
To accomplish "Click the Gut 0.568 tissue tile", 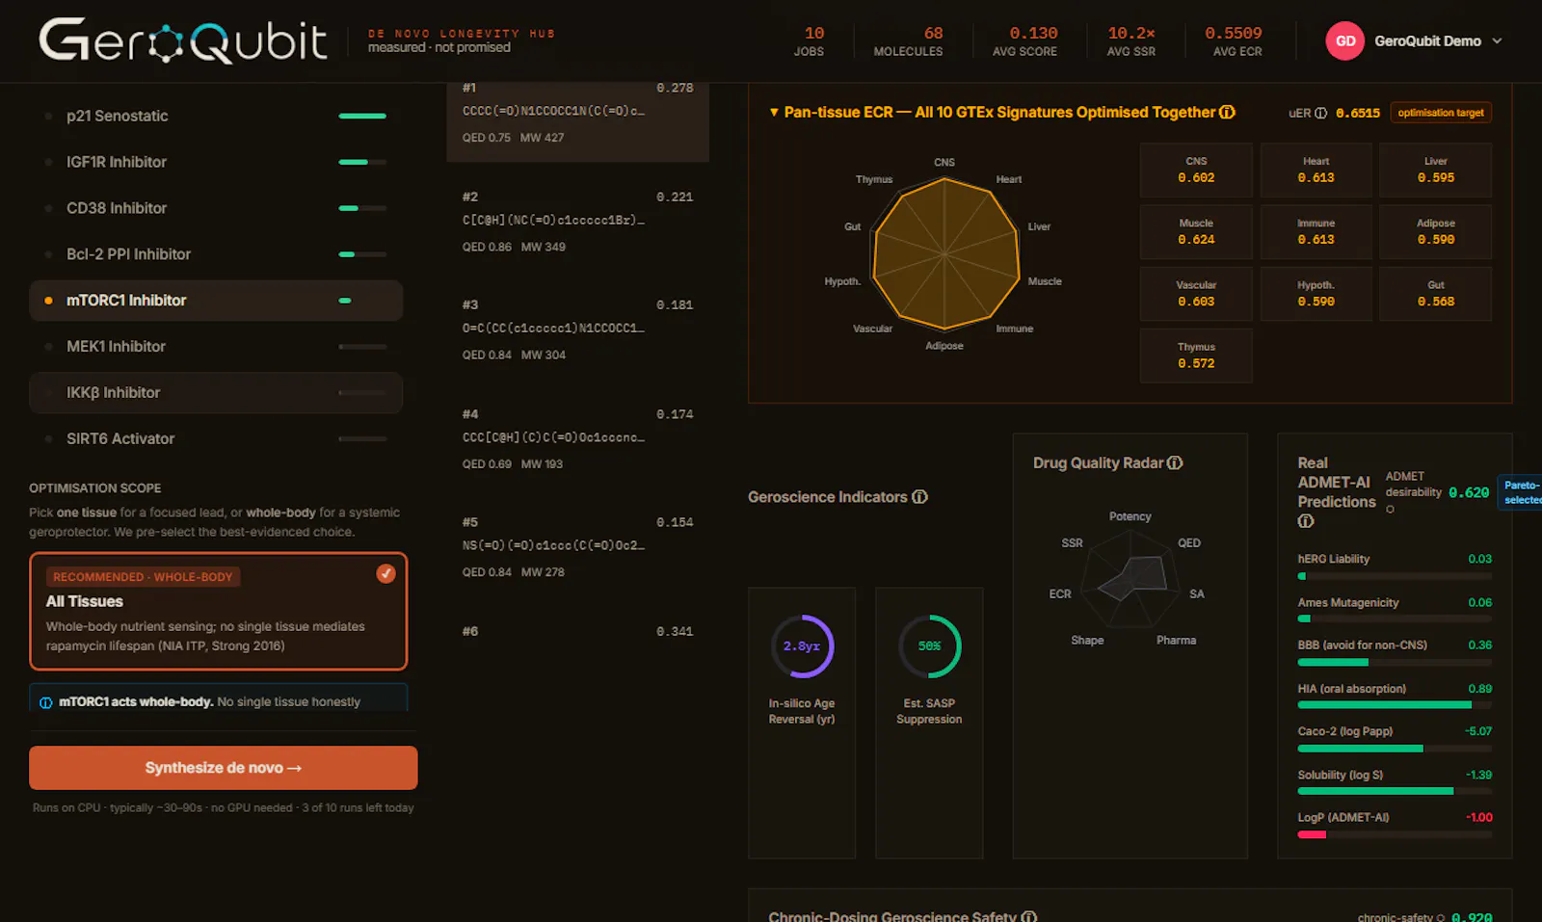I will point(1435,294).
